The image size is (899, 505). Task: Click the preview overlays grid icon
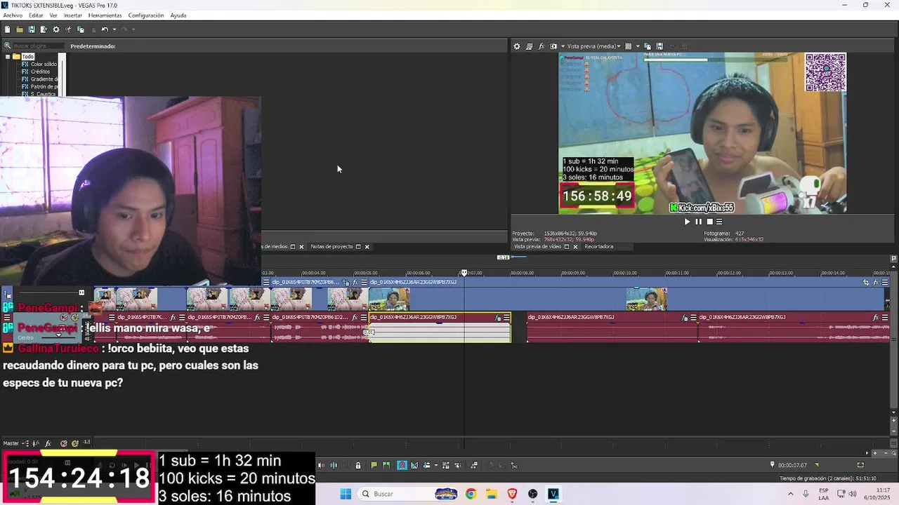click(x=628, y=46)
